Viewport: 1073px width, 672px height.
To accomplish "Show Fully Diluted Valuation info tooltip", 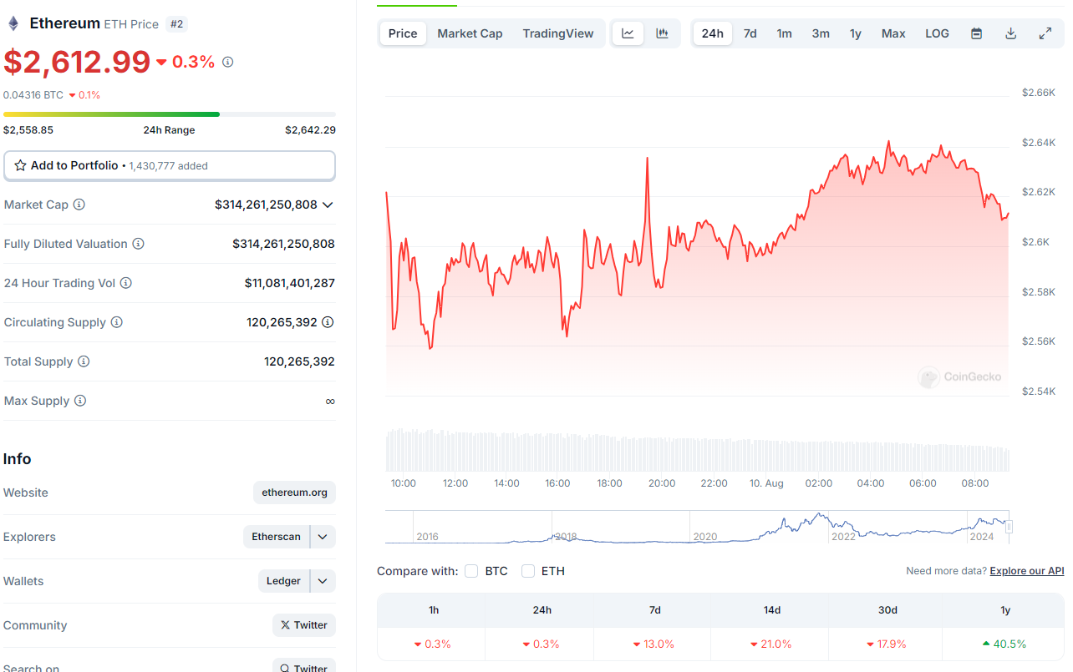I will point(139,244).
